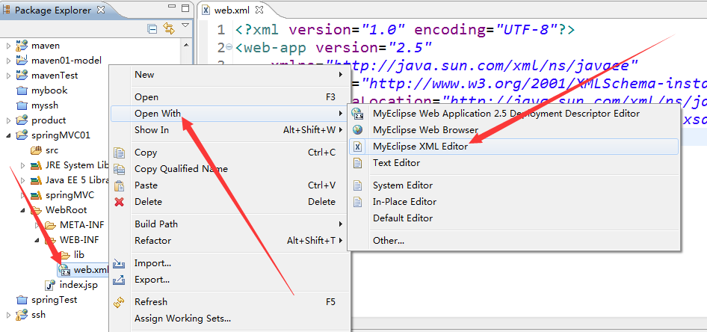Minimize the Package Explorer panel
Screen dimensions: 707x332
[x=172, y=7]
